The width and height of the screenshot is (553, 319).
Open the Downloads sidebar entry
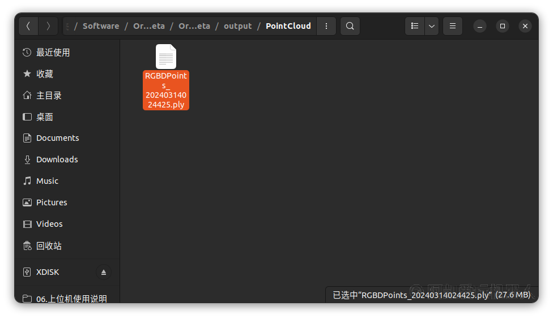57,159
